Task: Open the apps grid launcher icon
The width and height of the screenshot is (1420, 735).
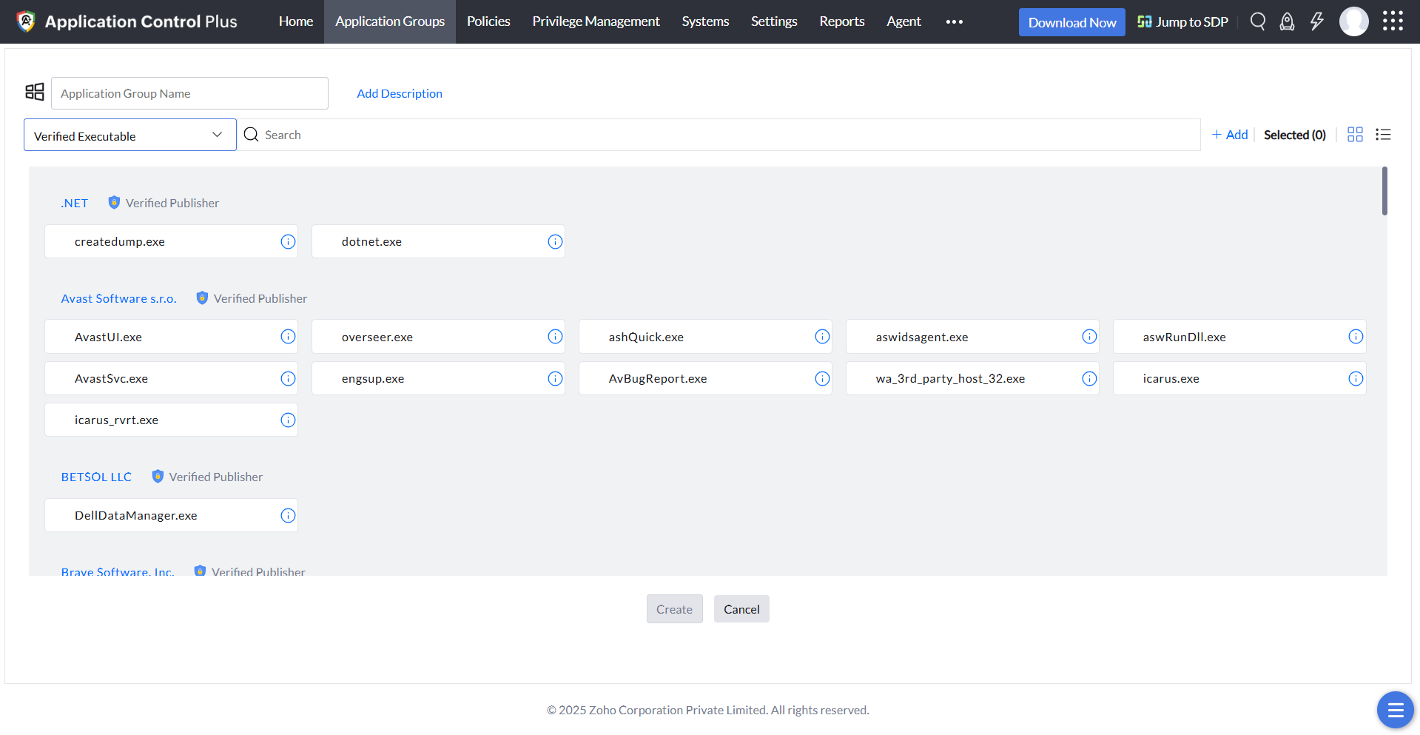Action: [1393, 21]
